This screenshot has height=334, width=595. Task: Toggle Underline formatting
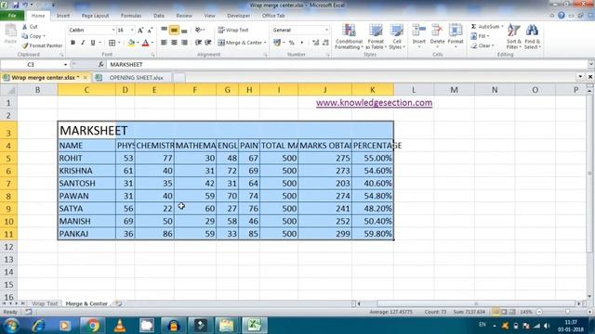coord(93,43)
